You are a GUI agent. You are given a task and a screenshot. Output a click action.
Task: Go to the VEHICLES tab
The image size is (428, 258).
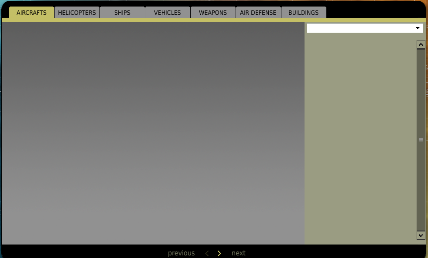[168, 13]
